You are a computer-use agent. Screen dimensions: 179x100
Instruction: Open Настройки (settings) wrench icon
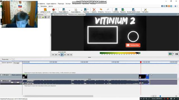click(145, 10)
